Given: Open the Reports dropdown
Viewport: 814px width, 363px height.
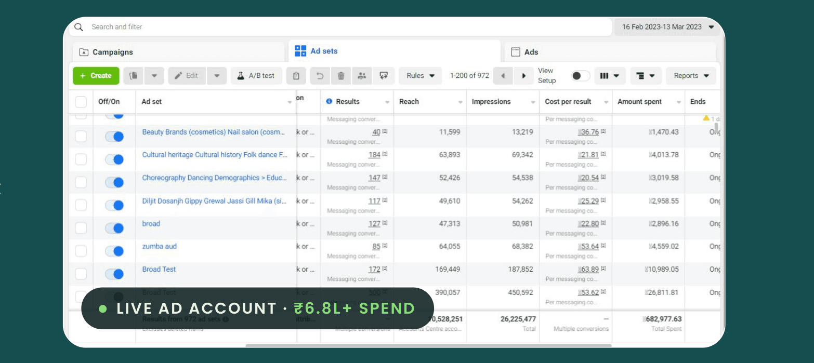Looking at the screenshot, I should (691, 76).
